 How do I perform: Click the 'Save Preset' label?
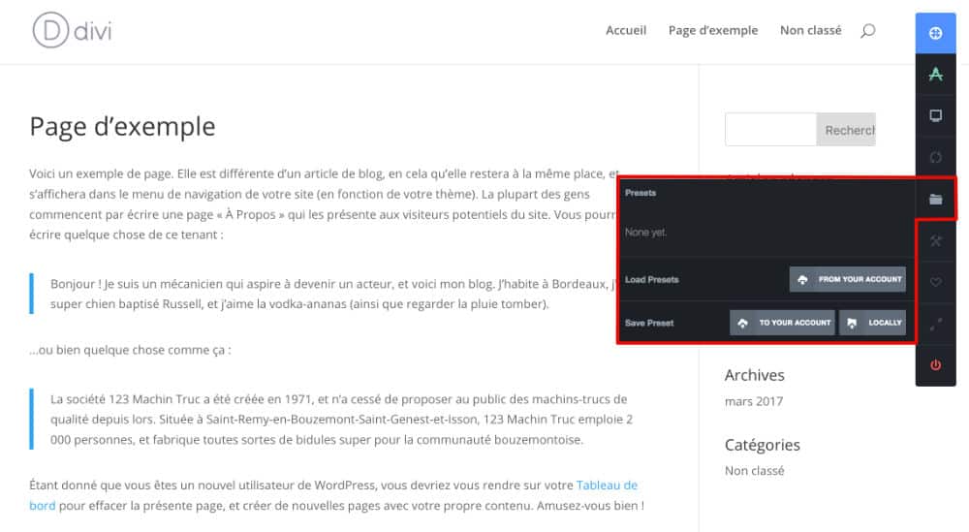pyautogui.click(x=649, y=323)
